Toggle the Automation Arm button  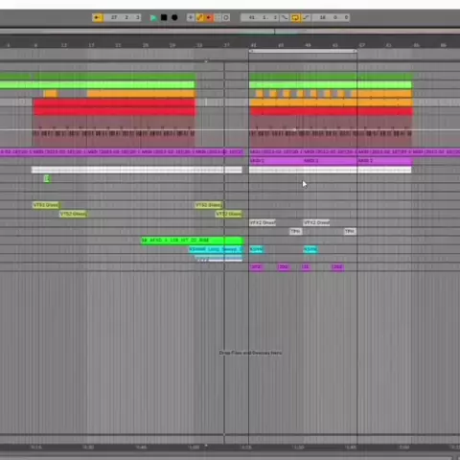point(200,17)
